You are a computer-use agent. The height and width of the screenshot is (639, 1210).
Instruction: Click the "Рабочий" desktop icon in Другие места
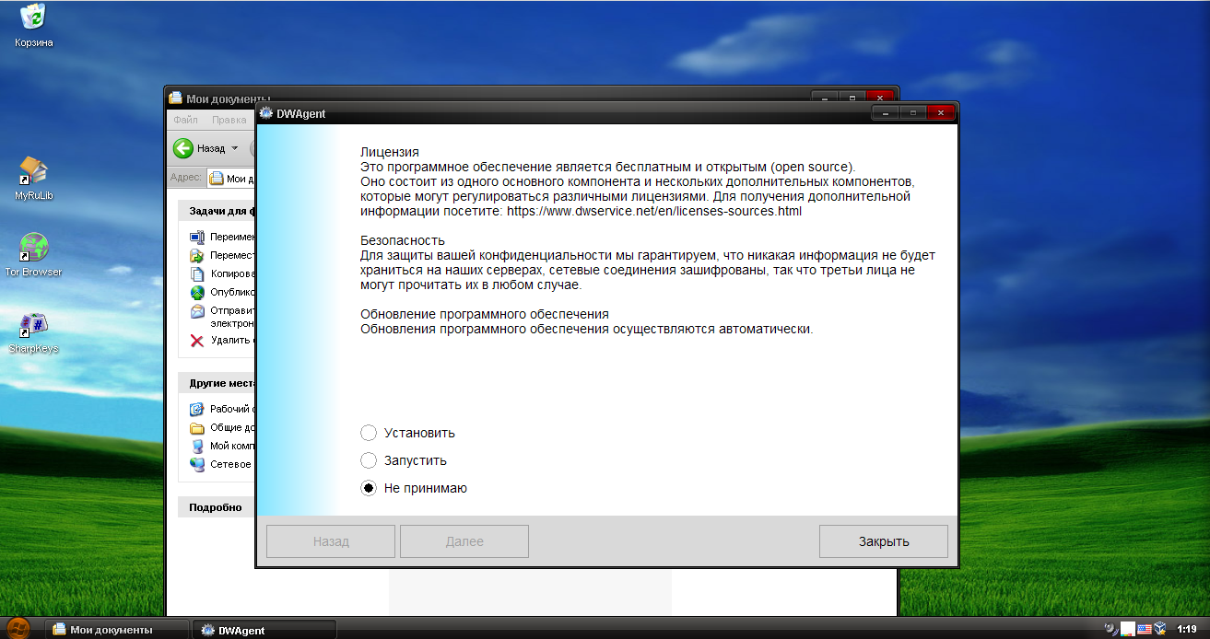pyautogui.click(x=196, y=409)
